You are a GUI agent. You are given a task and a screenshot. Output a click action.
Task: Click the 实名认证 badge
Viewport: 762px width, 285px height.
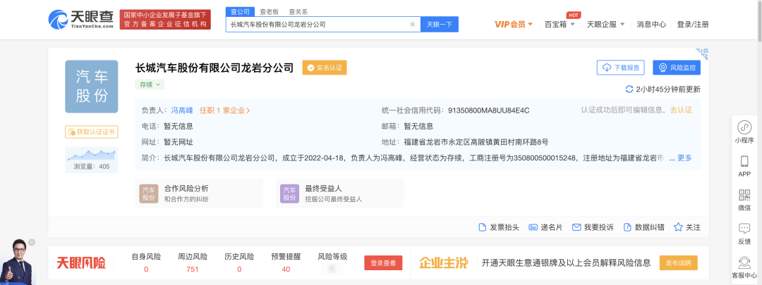coord(325,68)
